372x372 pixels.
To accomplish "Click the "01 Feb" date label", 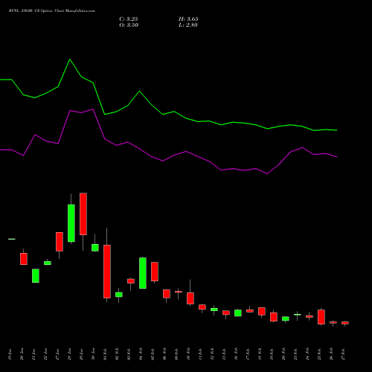I will click(105, 354).
